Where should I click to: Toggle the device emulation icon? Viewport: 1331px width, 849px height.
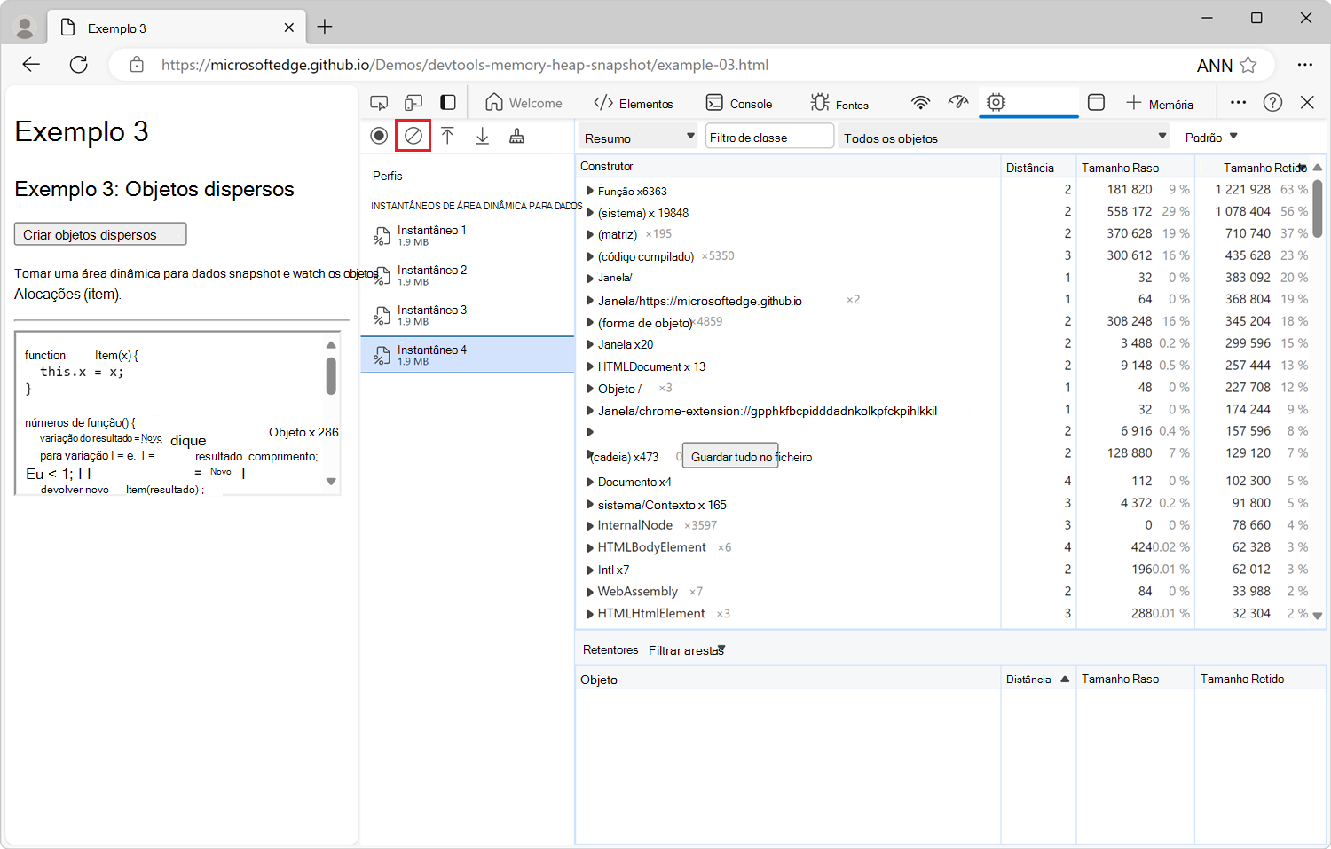tap(413, 103)
